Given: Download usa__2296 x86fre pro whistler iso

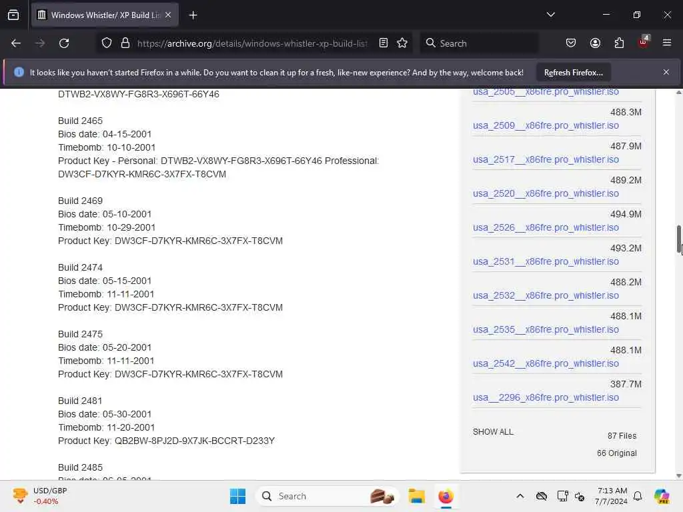Looking at the screenshot, I should click(546, 397).
